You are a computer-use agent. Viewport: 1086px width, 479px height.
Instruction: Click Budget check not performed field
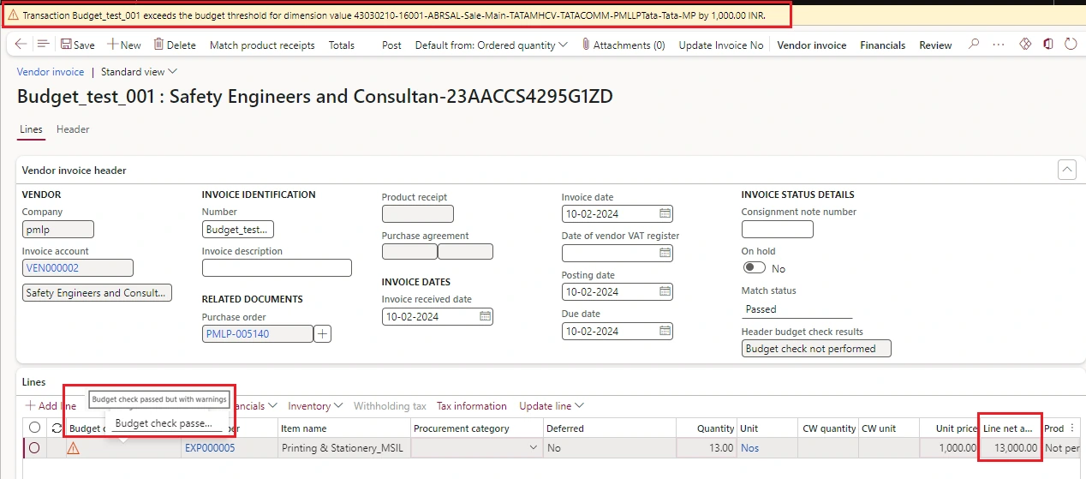pos(816,349)
